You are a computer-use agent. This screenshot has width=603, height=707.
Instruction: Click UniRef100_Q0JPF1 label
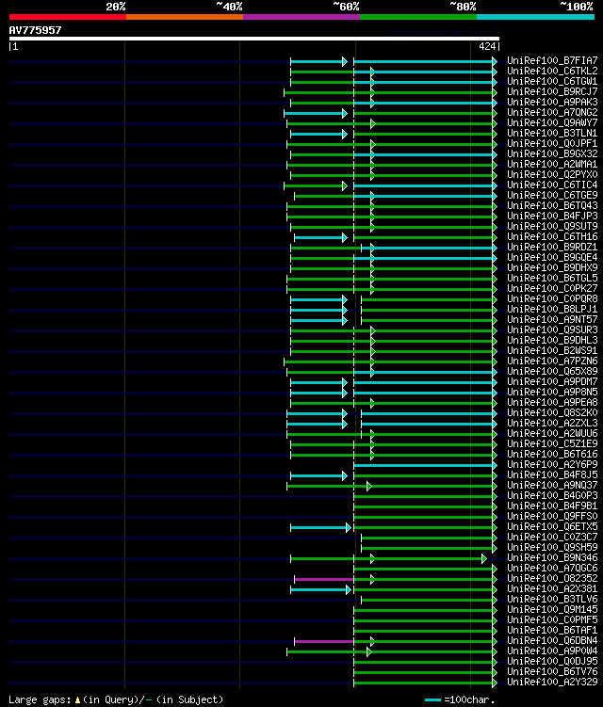(x=552, y=143)
